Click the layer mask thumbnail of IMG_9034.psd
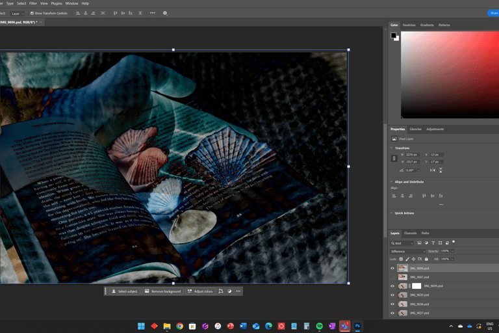This screenshot has height=333, width=499. tap(416, 286)
